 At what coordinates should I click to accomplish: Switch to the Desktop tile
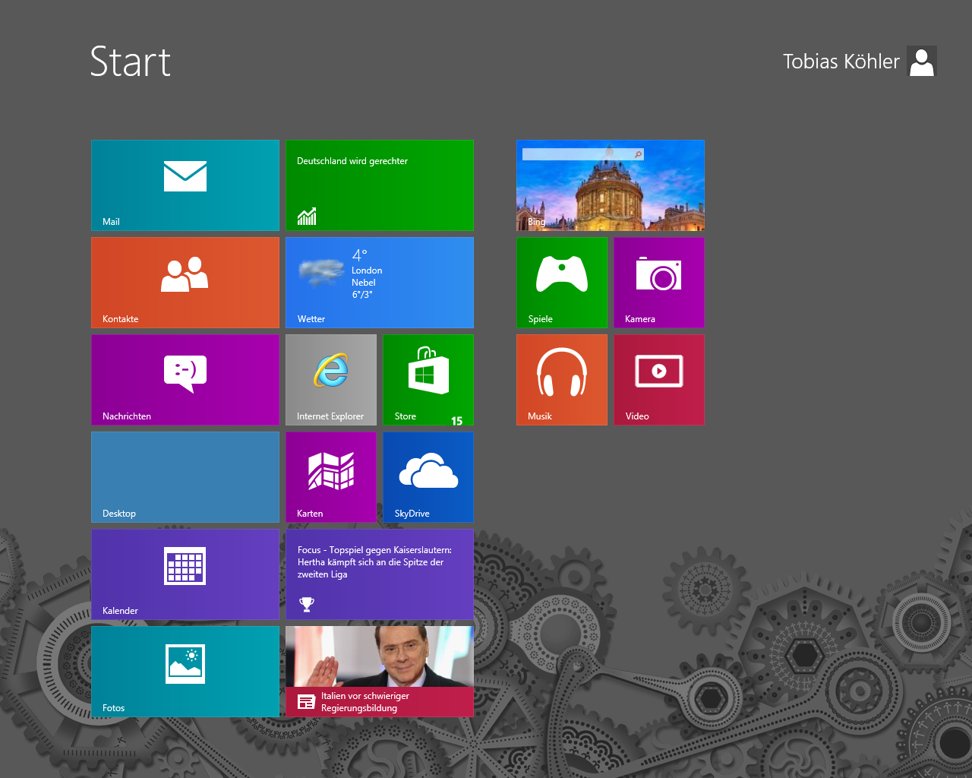185,477
